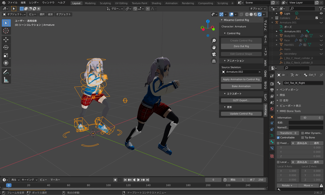This screenshot has width=325, height=195.
Task: Open the UV Editing workspace tab
Action: [121, 3]
